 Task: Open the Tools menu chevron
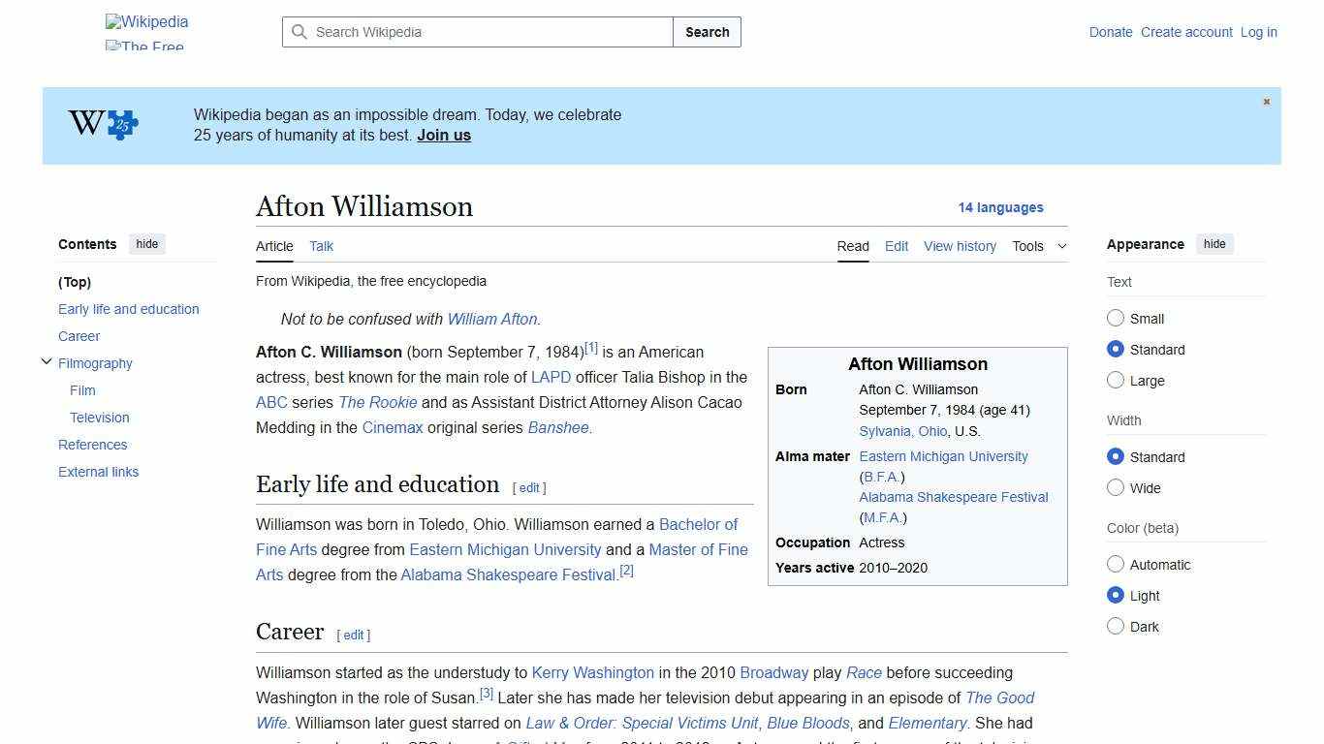click(x=1060, y=246)
